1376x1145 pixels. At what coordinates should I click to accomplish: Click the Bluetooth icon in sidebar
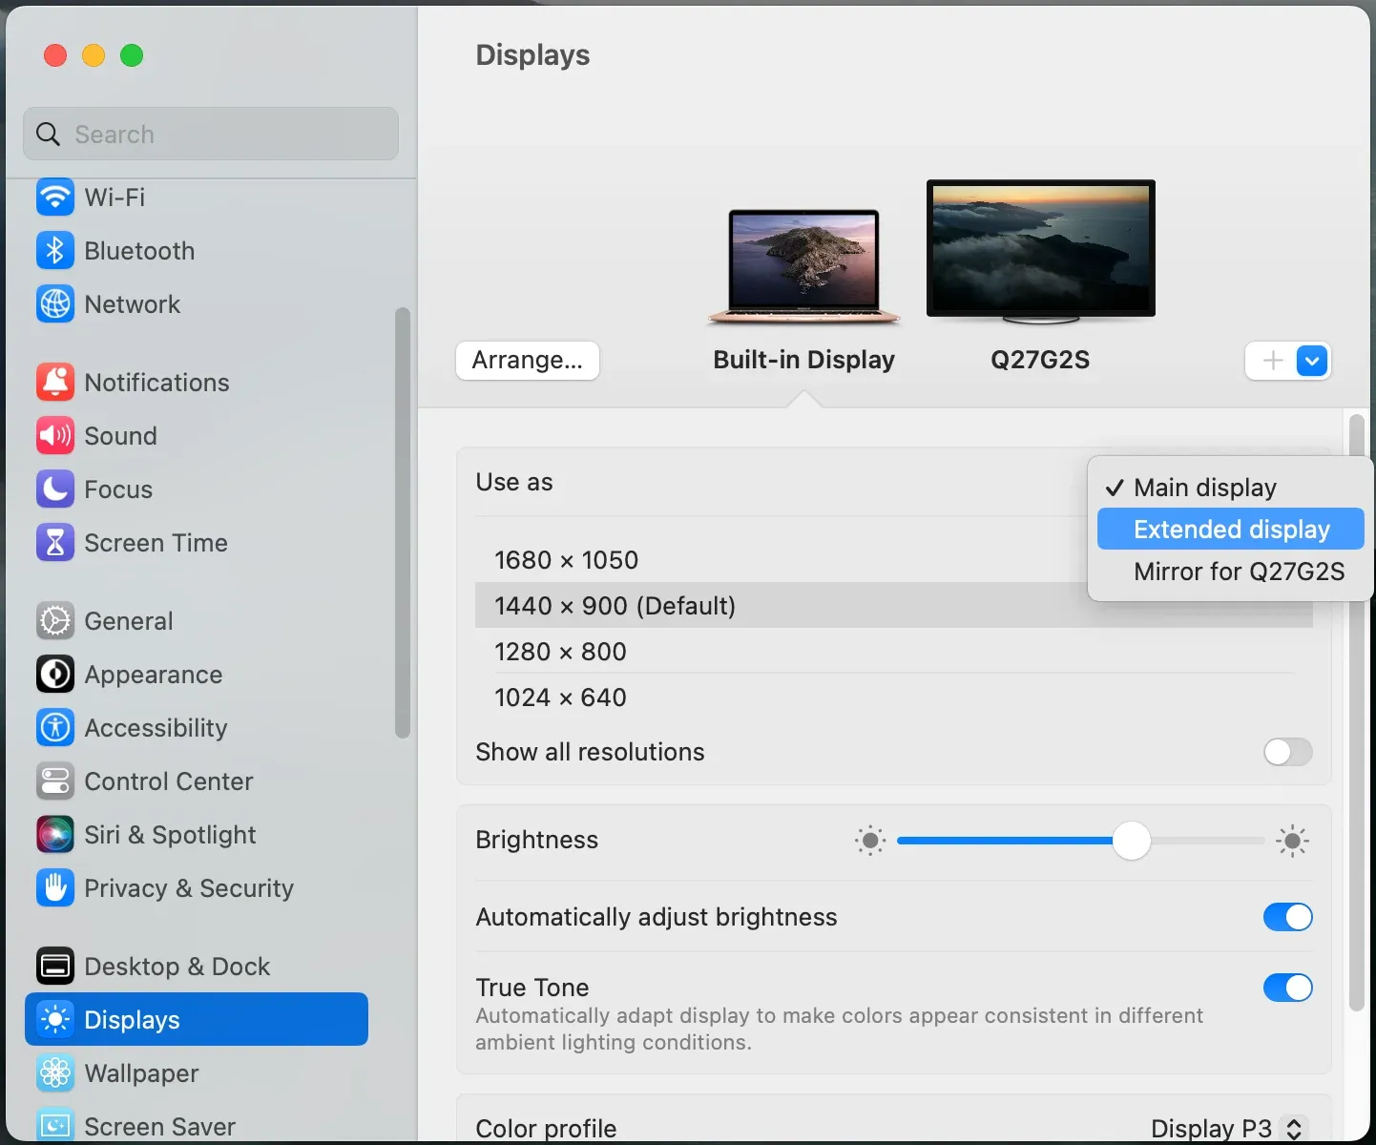click(55, 251)
